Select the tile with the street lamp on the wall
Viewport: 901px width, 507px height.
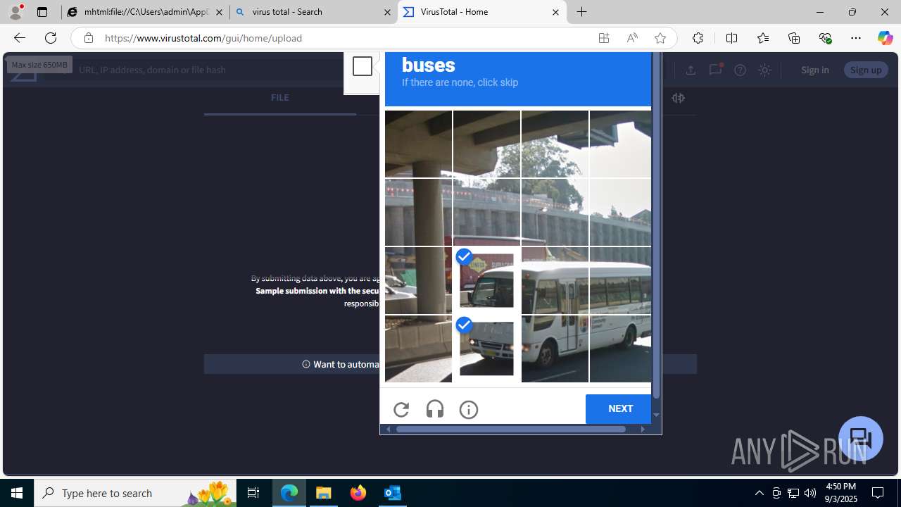pos(555,212)
